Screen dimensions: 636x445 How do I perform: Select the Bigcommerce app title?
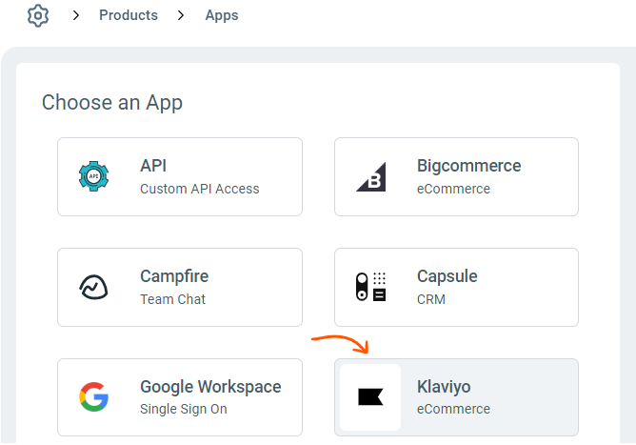click(x=468, y=166)
